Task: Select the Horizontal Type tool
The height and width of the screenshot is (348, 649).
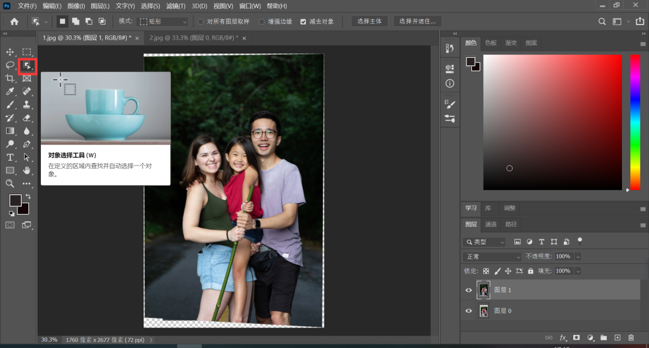Action: 10,157
